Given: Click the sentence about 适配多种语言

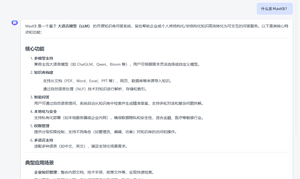Looking at the screenshot, I should tap(81, 146).
